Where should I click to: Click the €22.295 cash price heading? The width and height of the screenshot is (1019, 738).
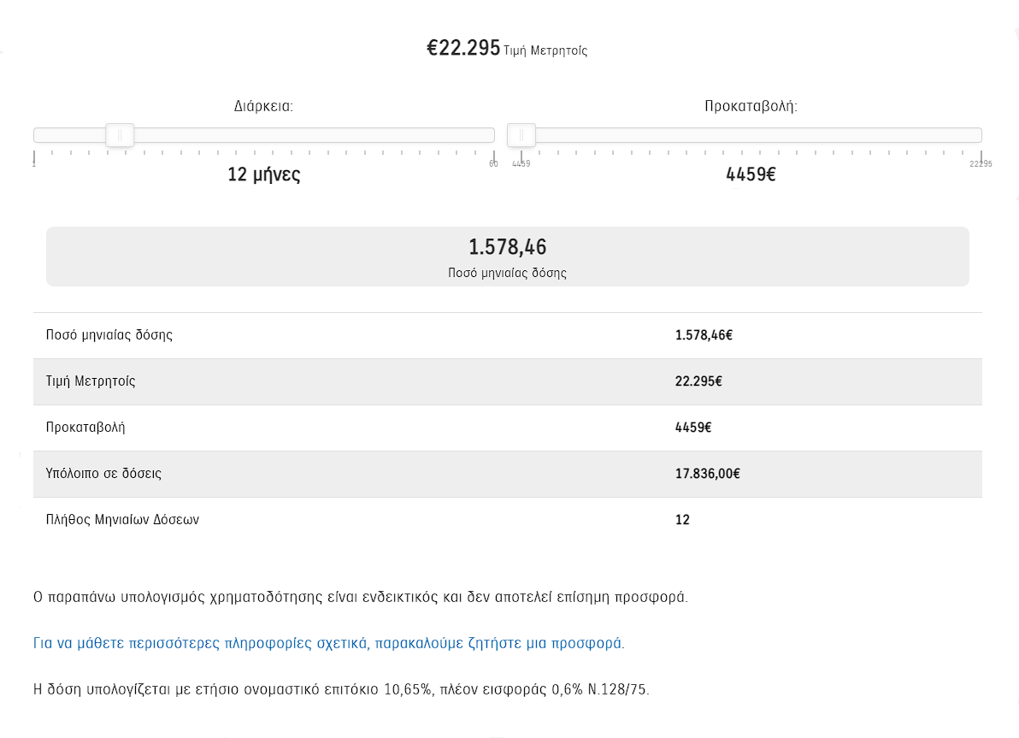463,48
